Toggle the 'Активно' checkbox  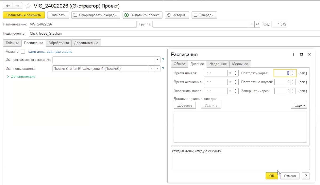point(23,52)
